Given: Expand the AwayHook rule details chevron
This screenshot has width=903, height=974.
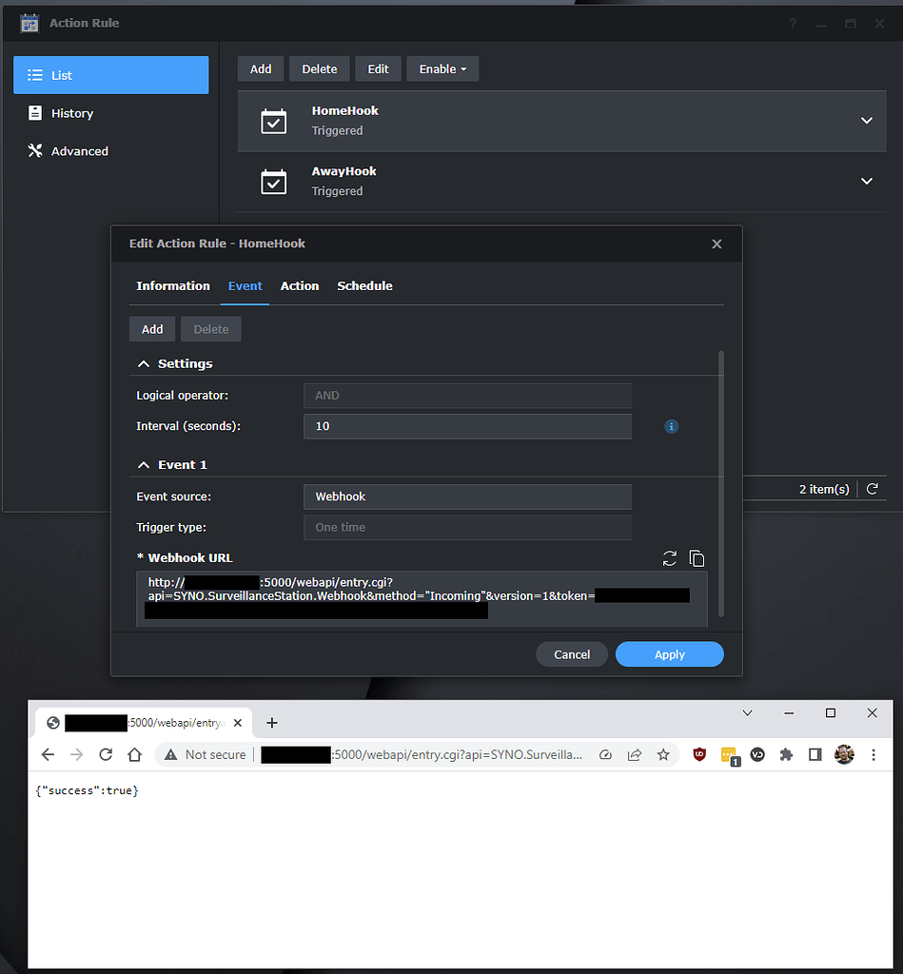Looking at the screenshot, I should point(867,181).
